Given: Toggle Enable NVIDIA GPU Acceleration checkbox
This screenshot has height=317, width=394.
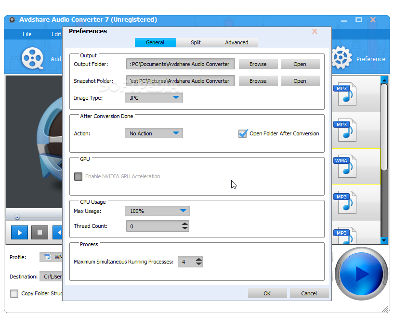Looking at the screenshot, I should 78,176.
